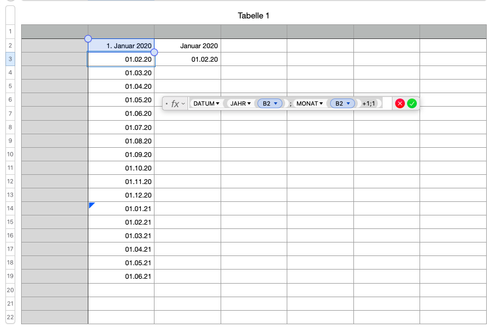Select row header 3

[10, 59]
